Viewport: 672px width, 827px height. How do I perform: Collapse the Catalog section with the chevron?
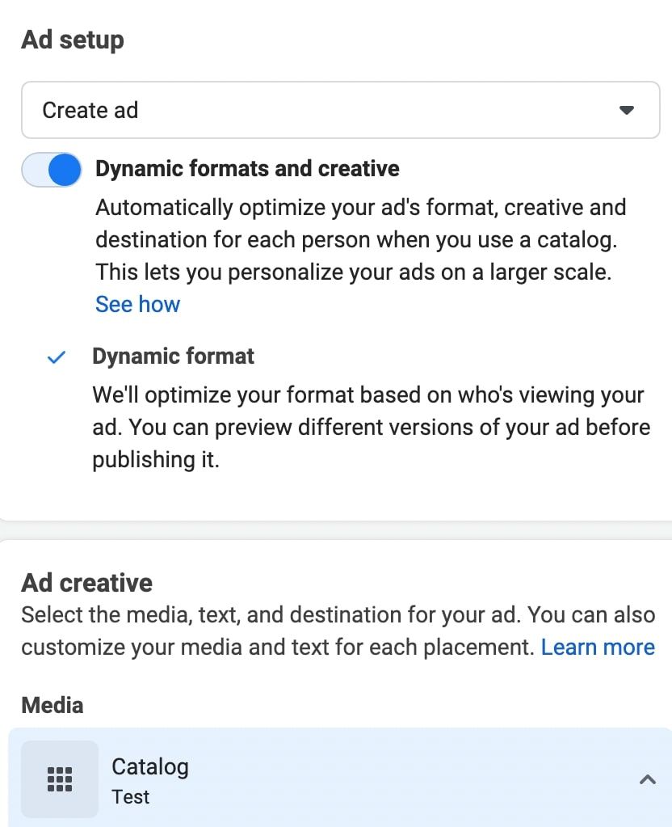647,780
